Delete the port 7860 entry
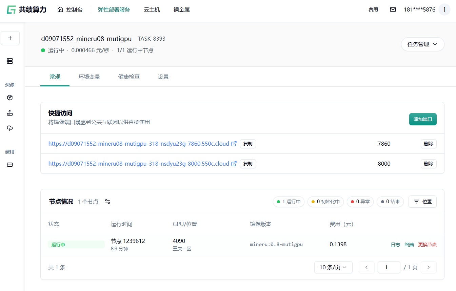Screen dimensions: 456x291 [x=429, y=144]
